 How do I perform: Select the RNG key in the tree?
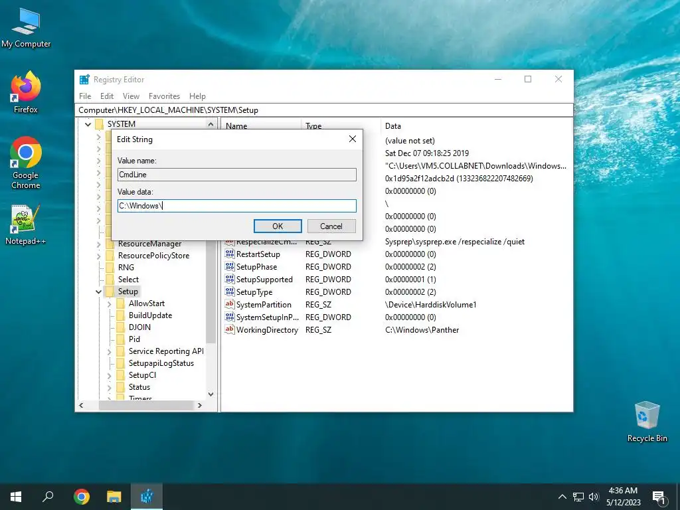coord(126,268)
